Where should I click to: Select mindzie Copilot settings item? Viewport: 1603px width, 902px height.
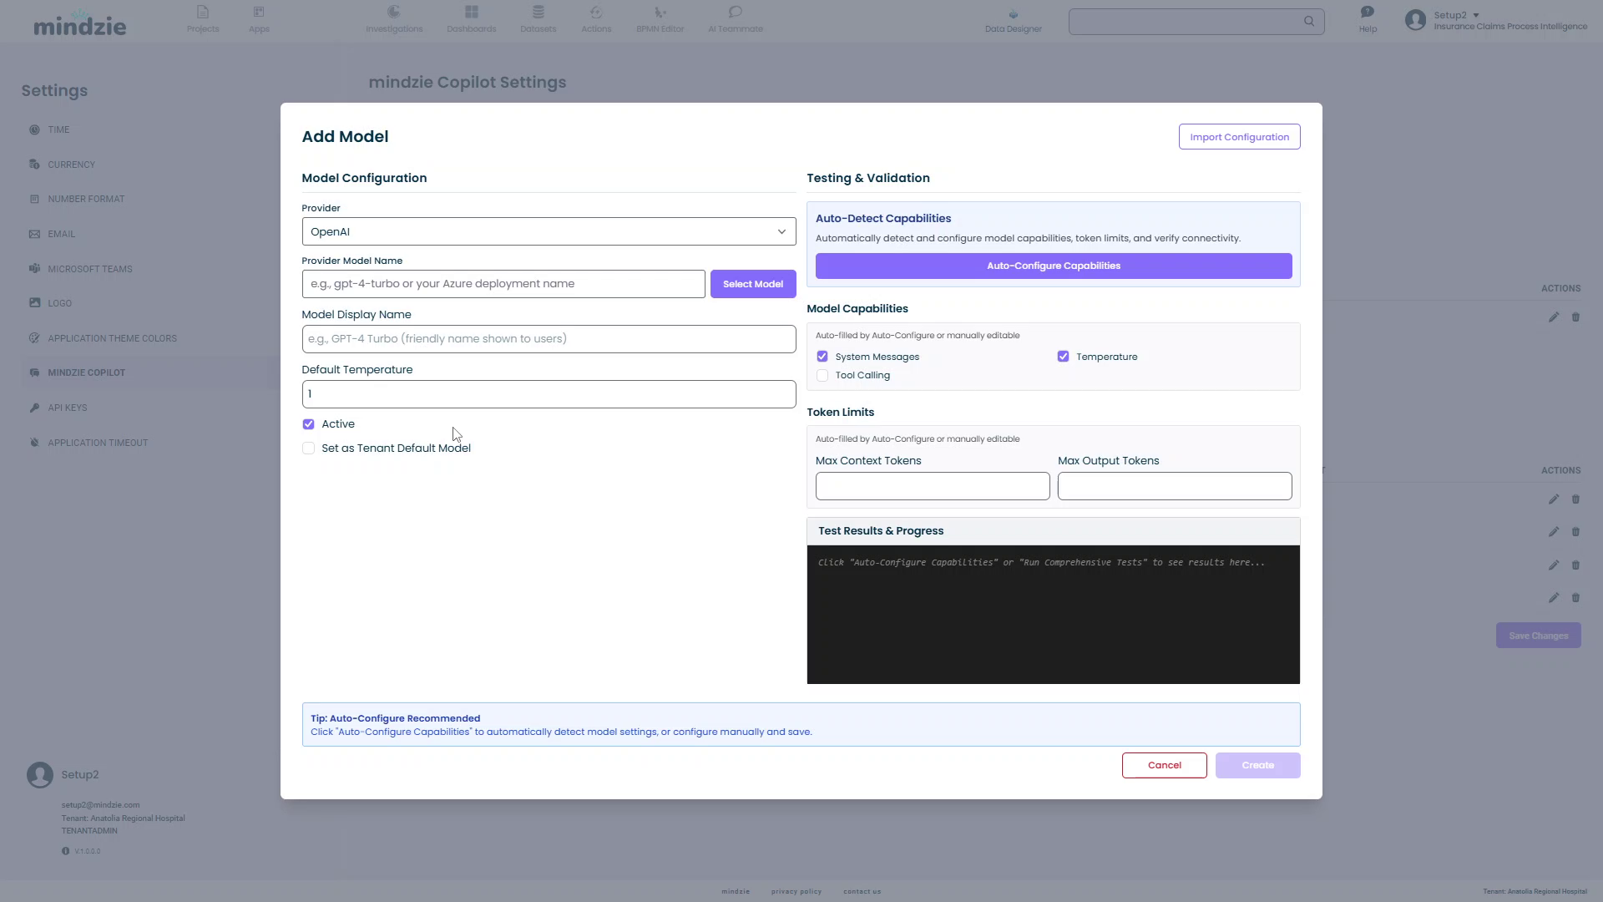[86, 372]
